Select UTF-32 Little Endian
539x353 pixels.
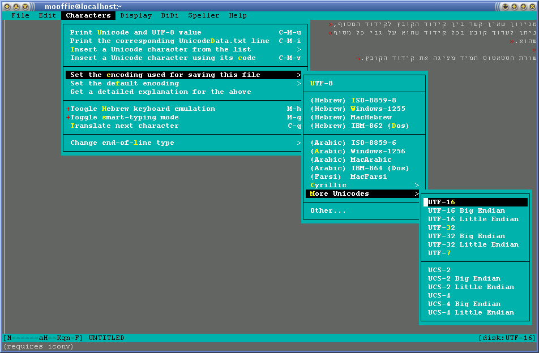click(x=476, y=245)
